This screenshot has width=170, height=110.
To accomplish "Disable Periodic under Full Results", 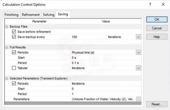I will 14,52.
